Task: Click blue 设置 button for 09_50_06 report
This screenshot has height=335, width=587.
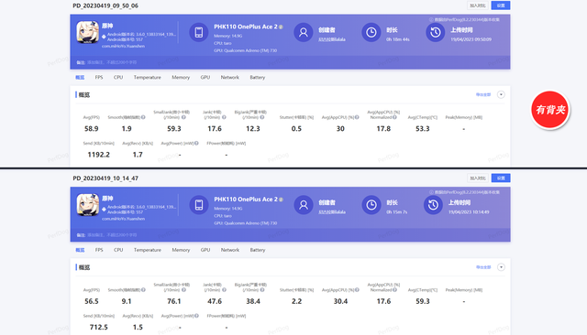Action: coord(501,5)
